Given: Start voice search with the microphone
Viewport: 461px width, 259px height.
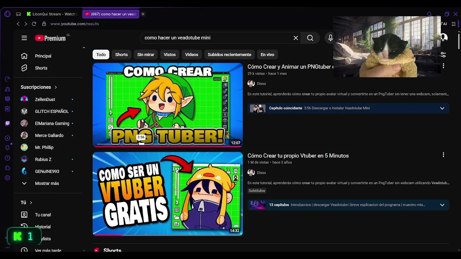Looking at the screenshot, I should 330,38.
